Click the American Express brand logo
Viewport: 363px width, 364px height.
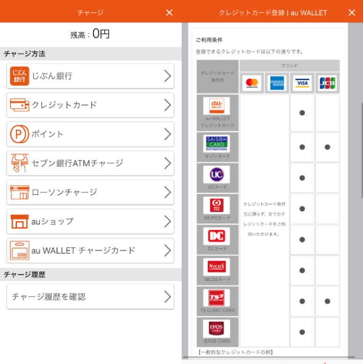(277, 83)
